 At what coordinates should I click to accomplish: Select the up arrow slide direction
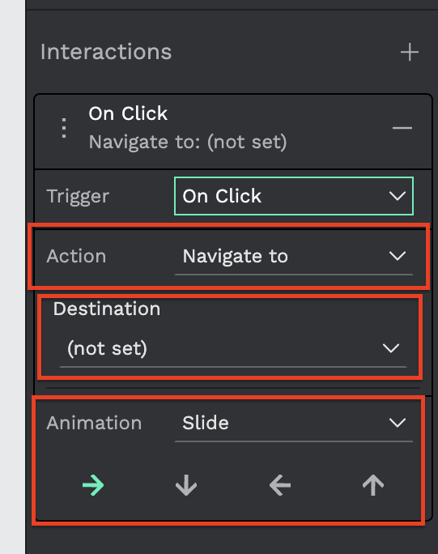(373, 485)
